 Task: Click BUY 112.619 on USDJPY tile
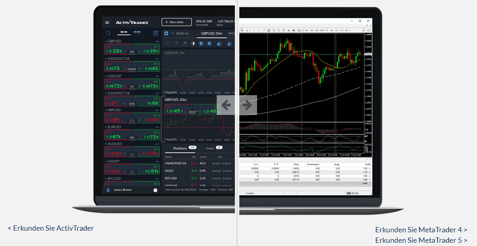pyautogui.click(x=146, y=169)
